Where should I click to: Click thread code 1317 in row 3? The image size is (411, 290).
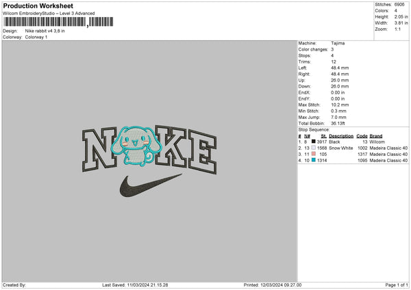point(362,155)
